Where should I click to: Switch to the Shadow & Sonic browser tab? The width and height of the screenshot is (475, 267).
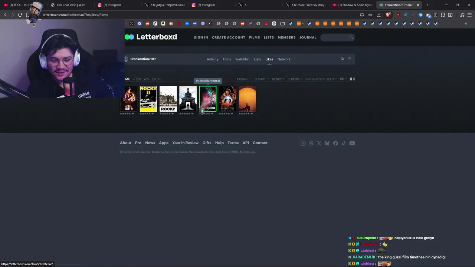(352, 5)
